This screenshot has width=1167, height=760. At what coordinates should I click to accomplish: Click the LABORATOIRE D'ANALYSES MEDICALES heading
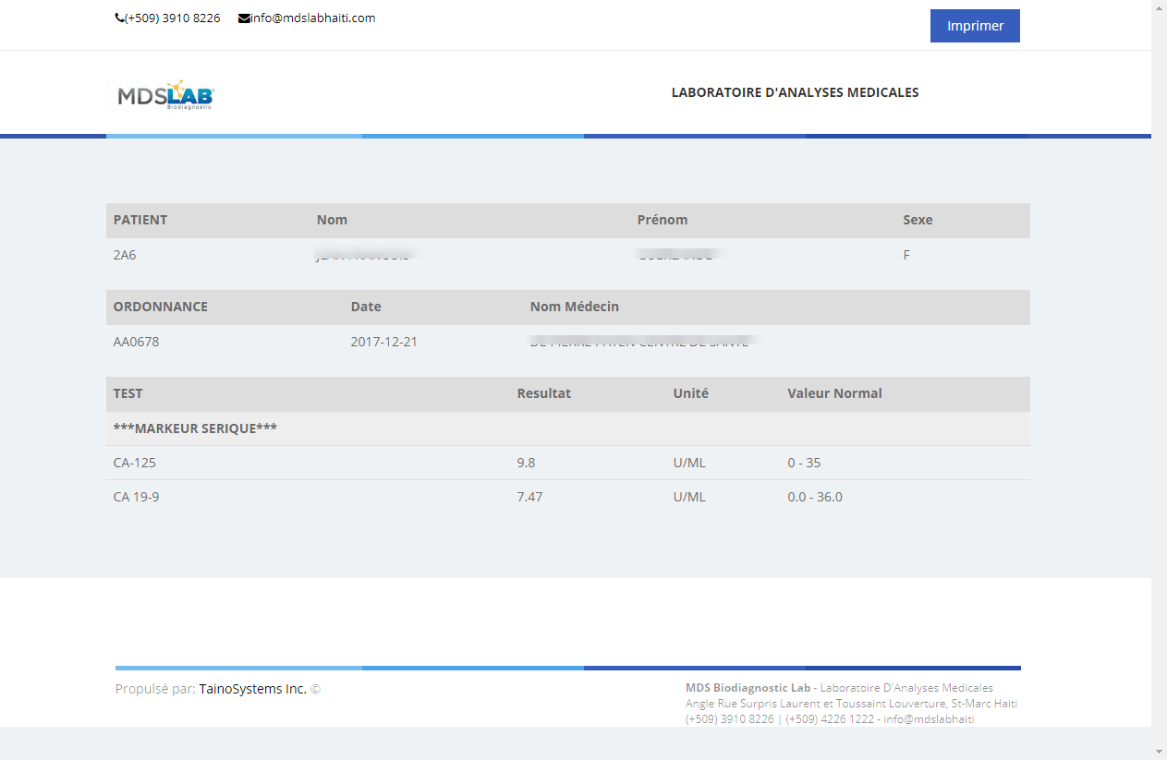[795, 92]
